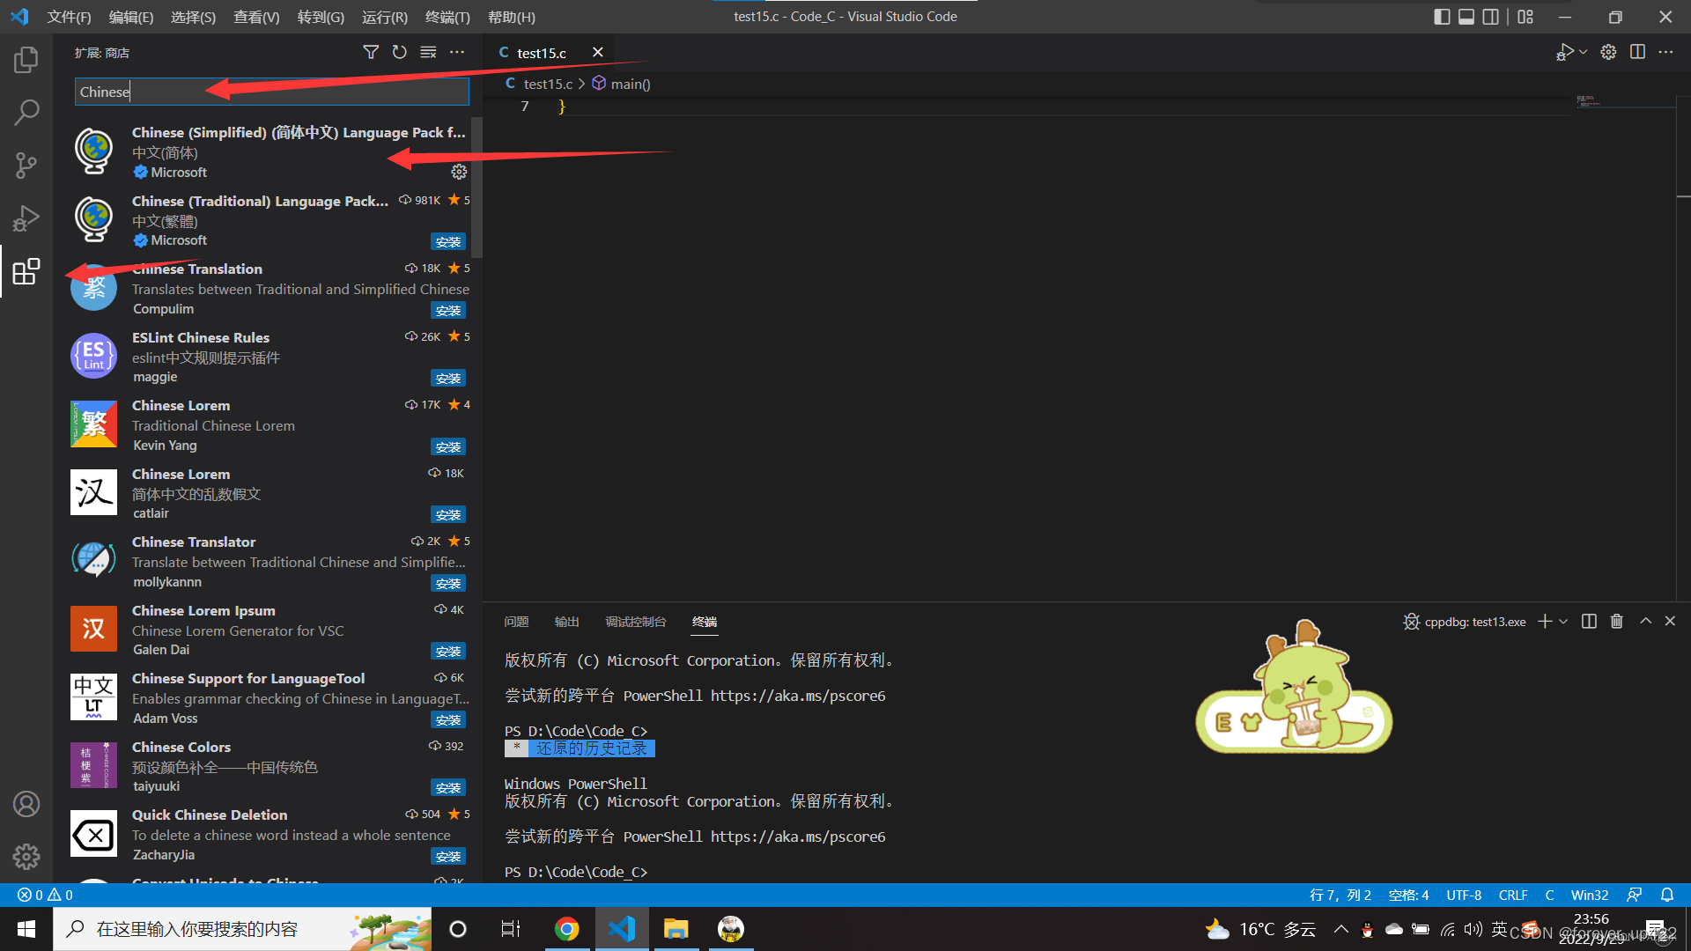Open the 帮助(H) menu
1691x951 pixels.
(x=512, y=17)
